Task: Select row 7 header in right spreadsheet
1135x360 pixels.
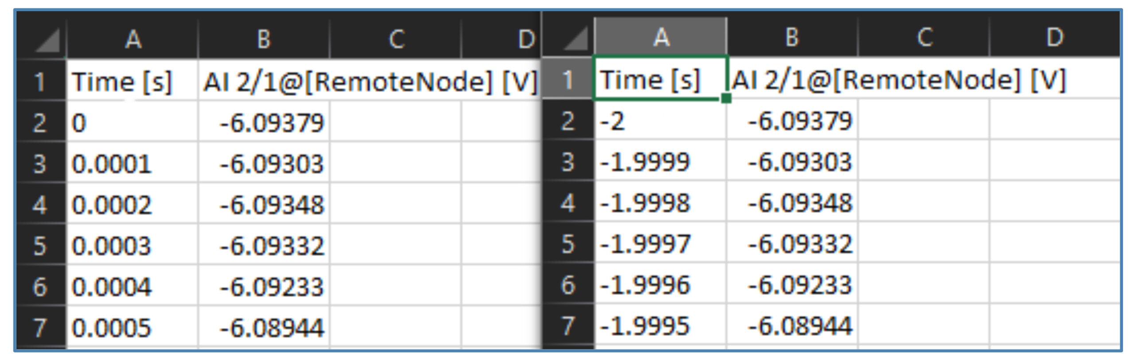Action: (x=568, y=326)
